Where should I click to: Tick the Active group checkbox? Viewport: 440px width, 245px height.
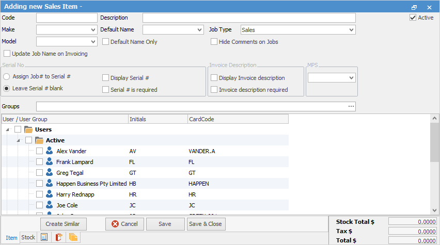pos(28,140)
